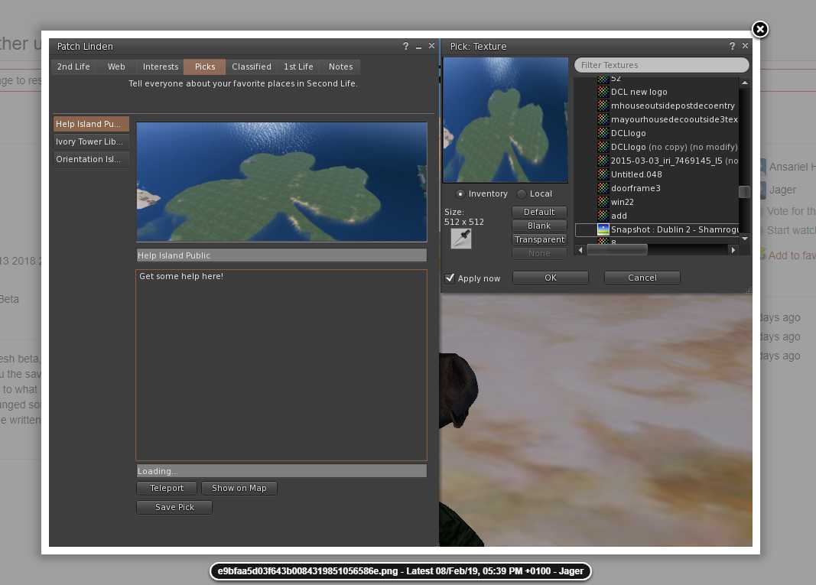The image size is (816, 585).
Task: Select the Help Island Pu... pick
Action: tap(91, 124)
